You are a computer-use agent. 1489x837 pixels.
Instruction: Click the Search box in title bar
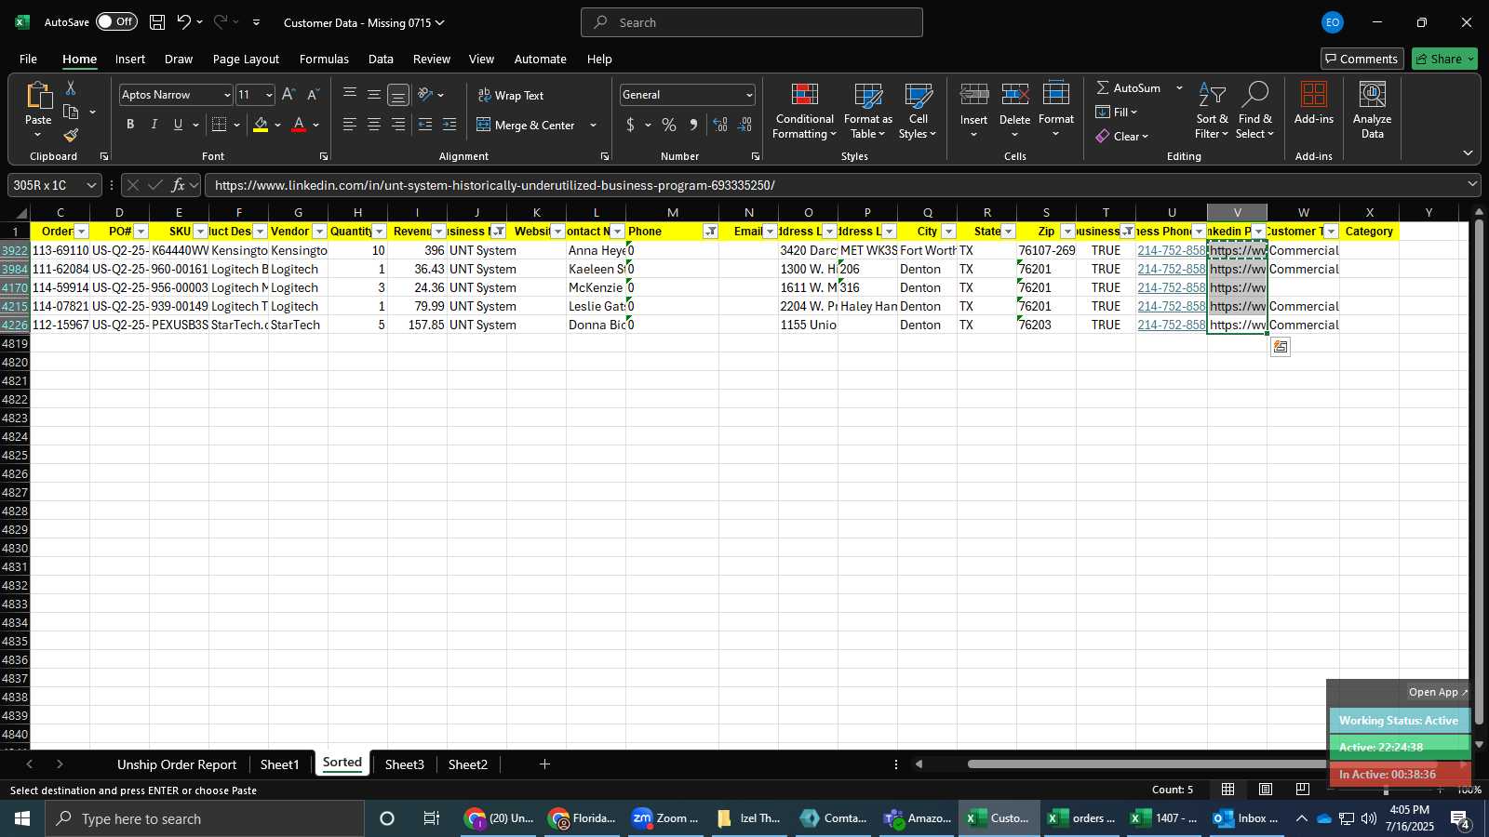point(752,22)
